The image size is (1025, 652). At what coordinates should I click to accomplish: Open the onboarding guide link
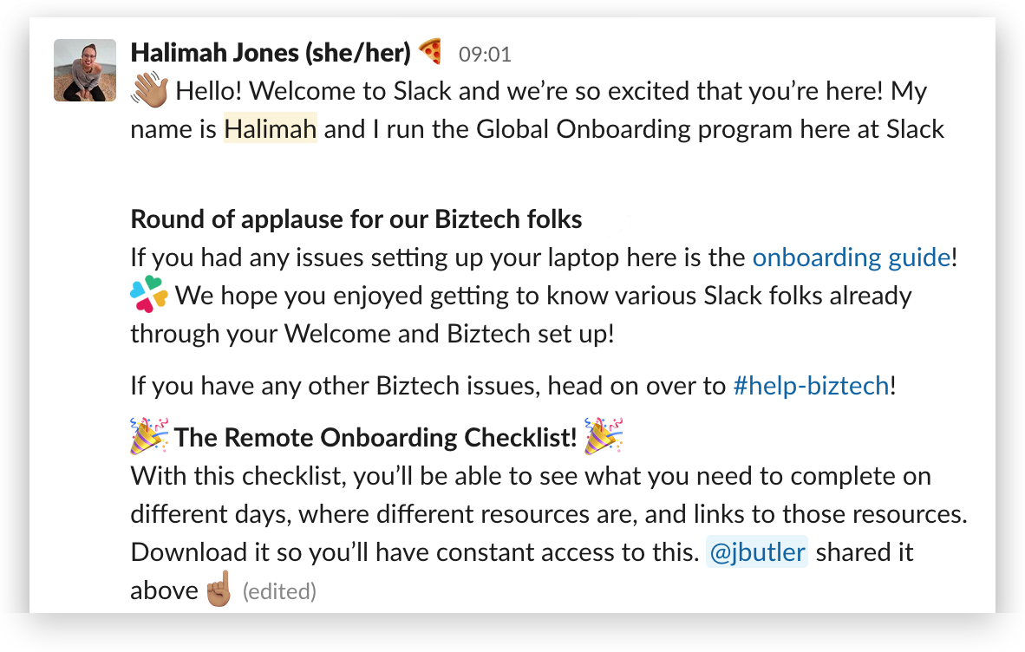coord(851,258)
